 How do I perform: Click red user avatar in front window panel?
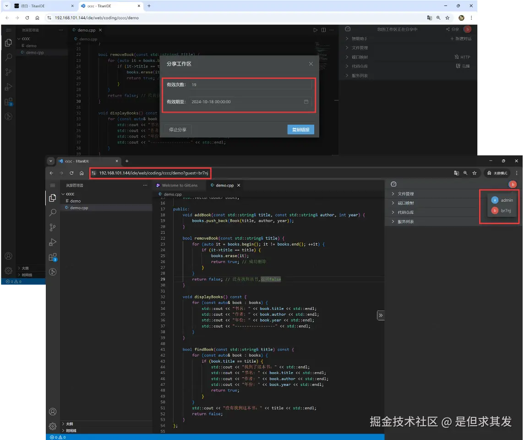[512, 184]
